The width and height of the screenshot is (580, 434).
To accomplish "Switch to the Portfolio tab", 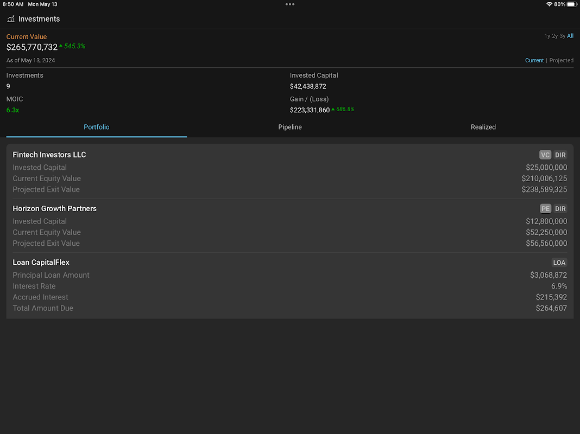I will pos(97,127).
